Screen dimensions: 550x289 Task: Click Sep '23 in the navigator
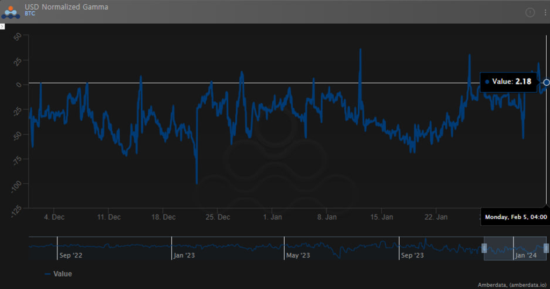pos(412,255)
